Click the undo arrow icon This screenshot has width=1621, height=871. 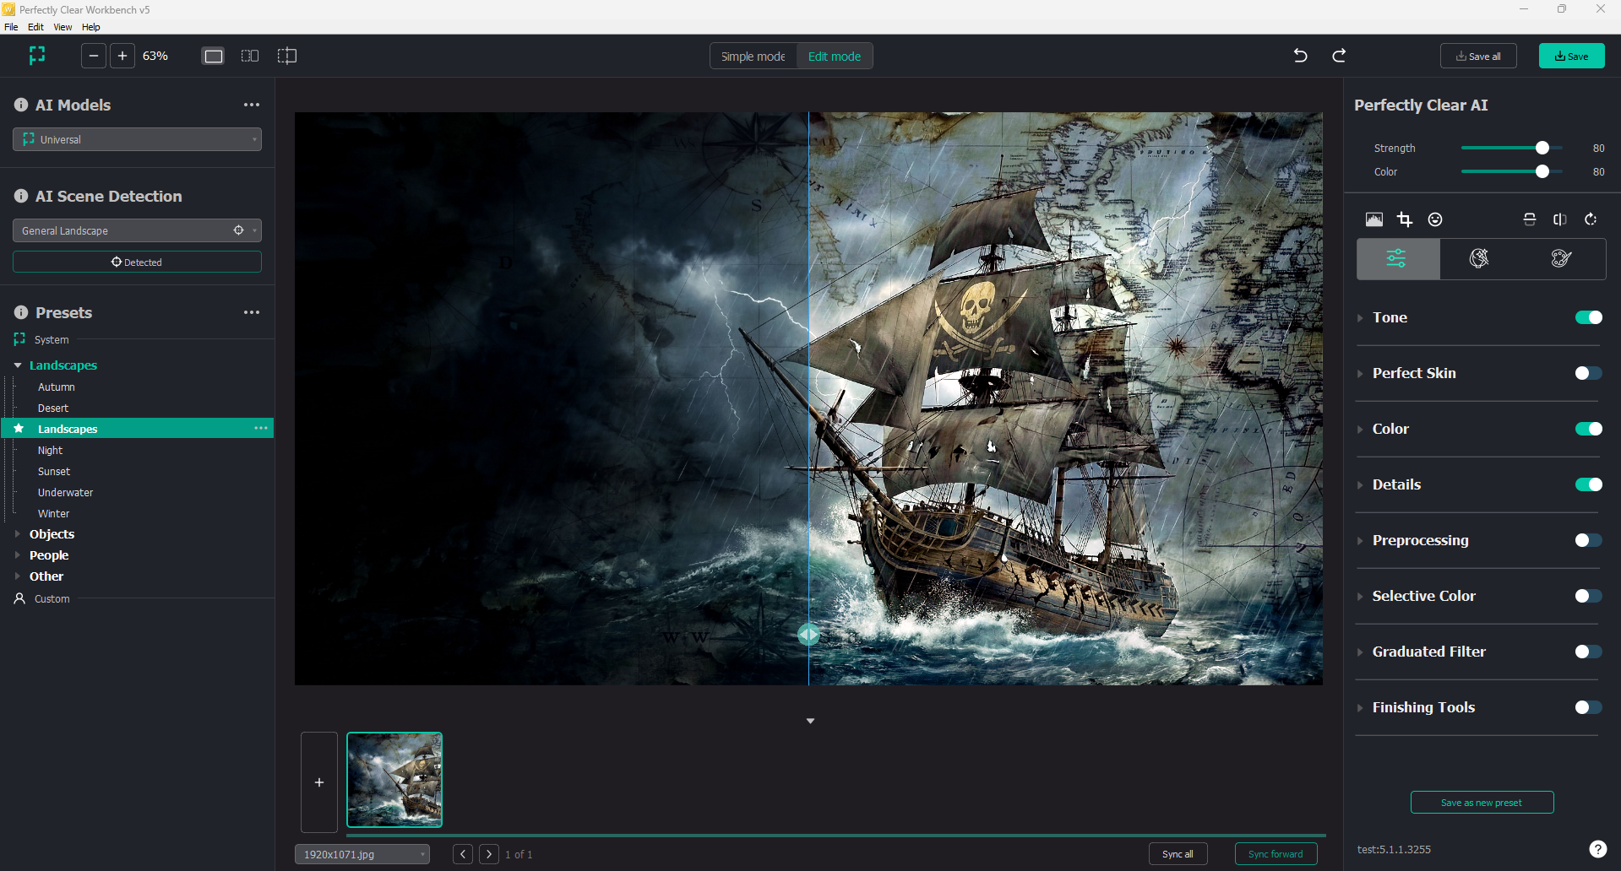coord(1300,56)
